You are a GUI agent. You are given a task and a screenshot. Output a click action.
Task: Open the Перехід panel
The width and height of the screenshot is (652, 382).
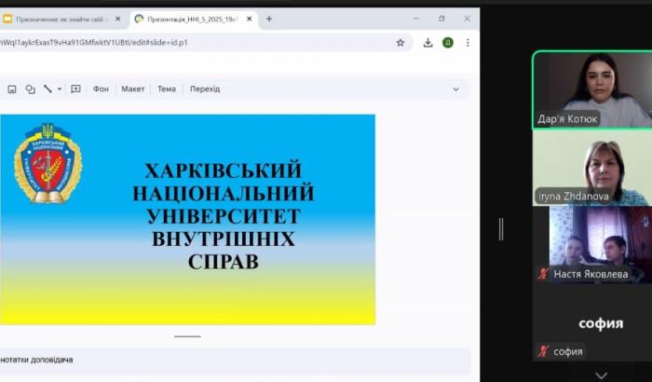(205, 89)
